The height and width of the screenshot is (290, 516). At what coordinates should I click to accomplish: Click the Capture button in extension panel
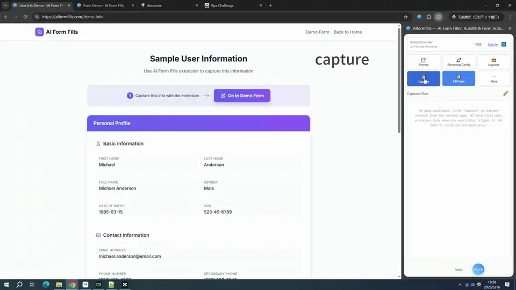[424, 78]
